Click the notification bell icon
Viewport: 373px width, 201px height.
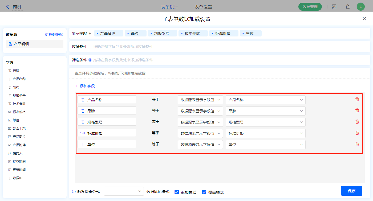pyautogui.click(x=348, y=7)
